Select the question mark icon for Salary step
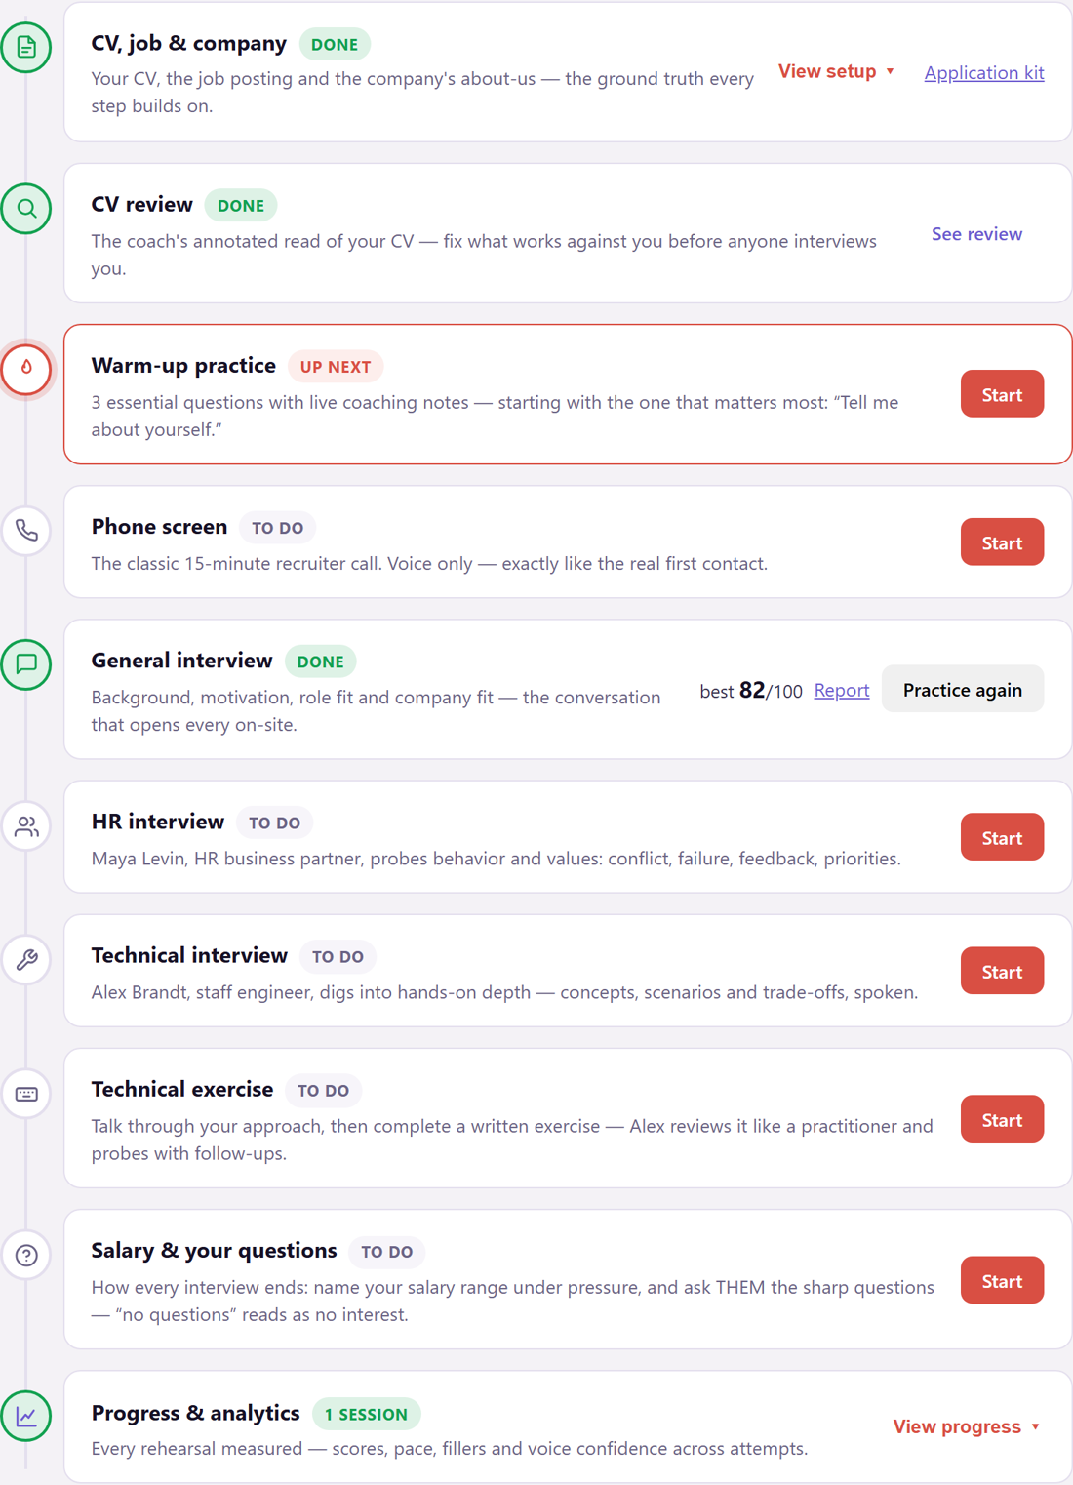 26,1255
